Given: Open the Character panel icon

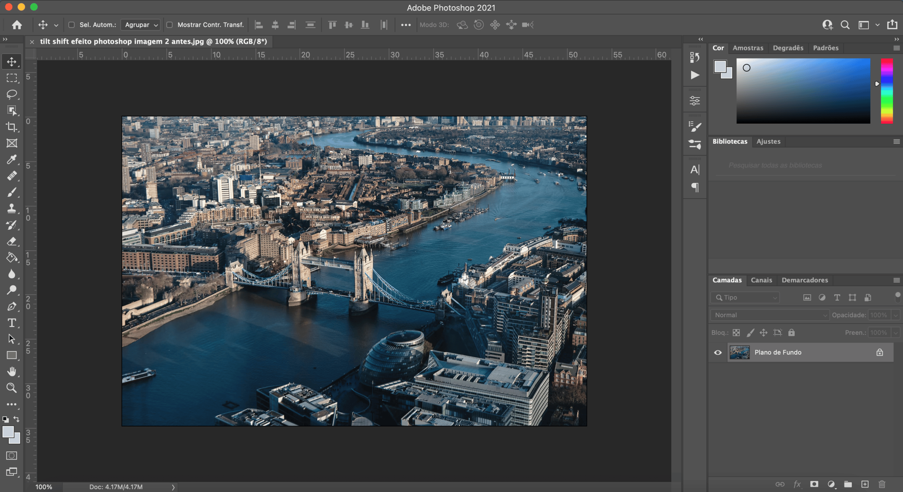Looking at the screenshot, I should 695,170.
